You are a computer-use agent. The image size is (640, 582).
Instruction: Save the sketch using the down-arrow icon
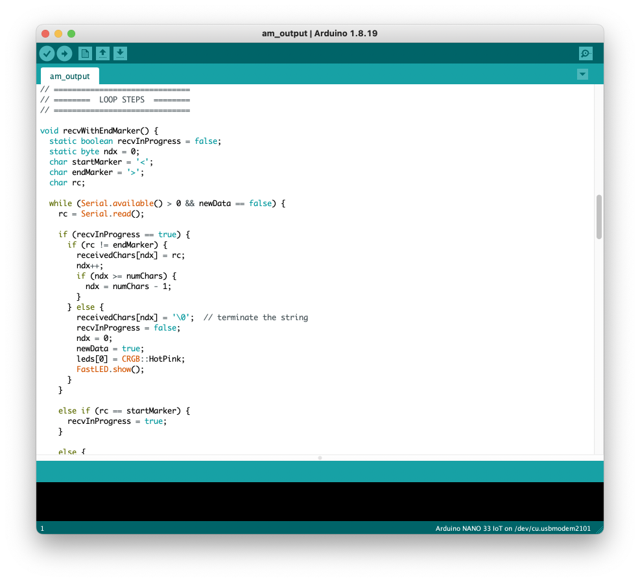click(x=120, y=54)
